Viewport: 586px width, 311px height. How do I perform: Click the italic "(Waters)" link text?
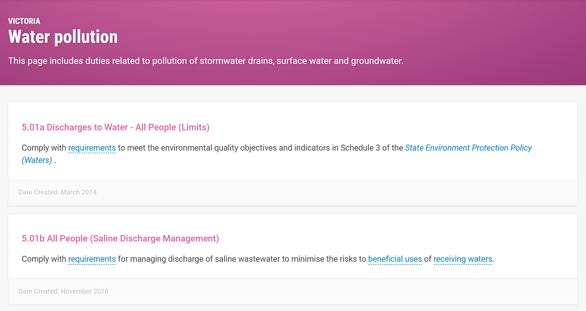(37, 160)
